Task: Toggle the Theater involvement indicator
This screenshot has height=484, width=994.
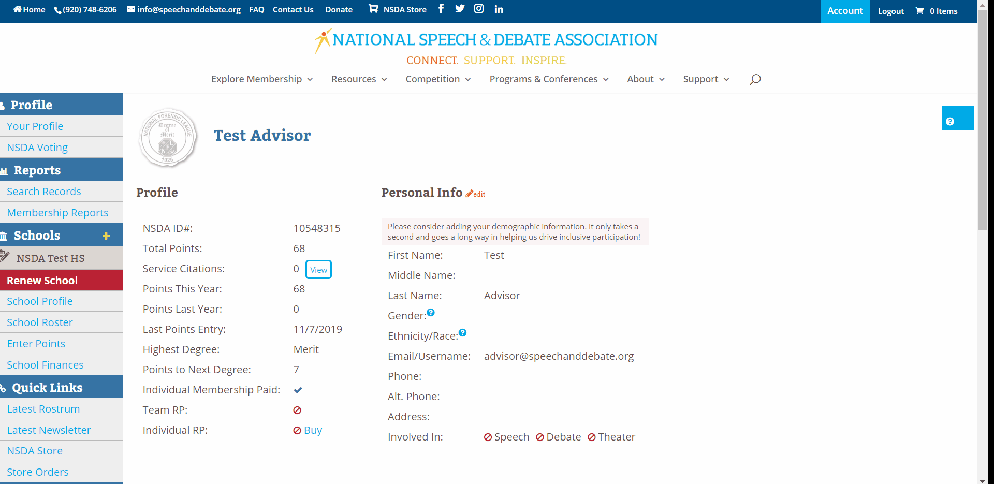Action: click(592, 437)
